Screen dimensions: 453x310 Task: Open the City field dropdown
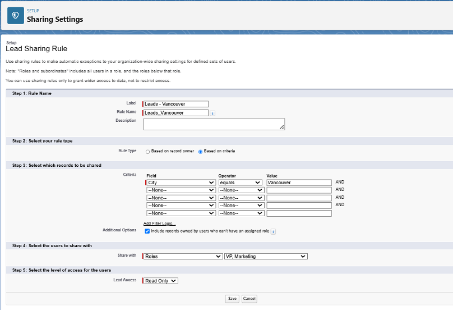(181, 183)
